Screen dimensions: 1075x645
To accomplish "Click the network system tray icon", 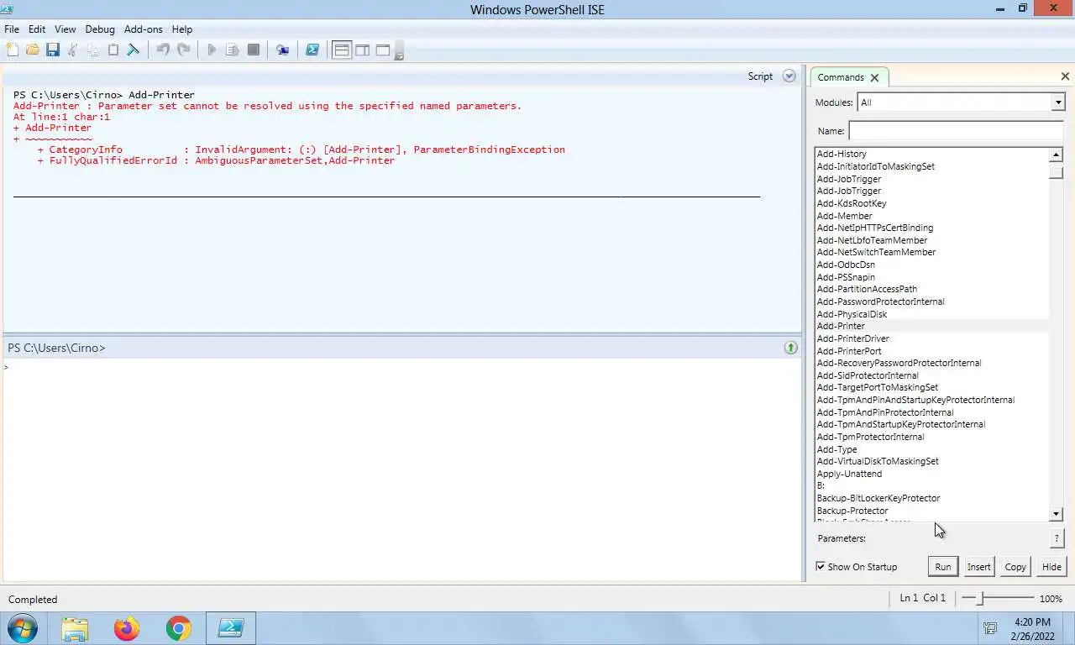I will click(990, 628).
